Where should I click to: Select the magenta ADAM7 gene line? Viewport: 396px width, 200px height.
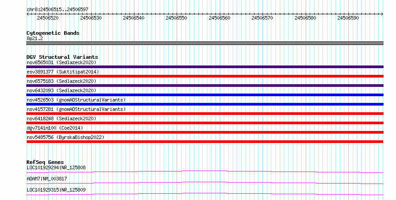pyautogui.click(x=205, y=183)
